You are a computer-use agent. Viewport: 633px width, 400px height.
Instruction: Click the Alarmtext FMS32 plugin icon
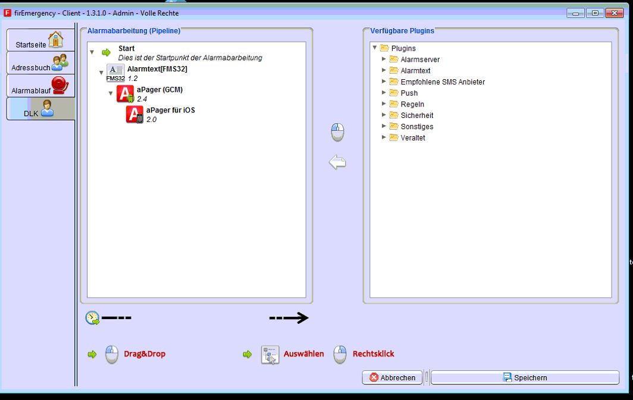coord(115,73)
